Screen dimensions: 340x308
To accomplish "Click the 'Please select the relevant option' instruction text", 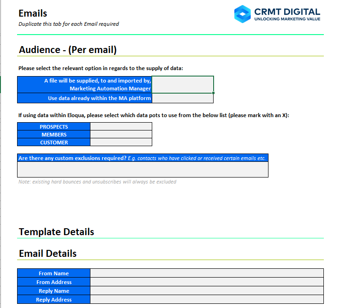I will [x=101, y=68].
